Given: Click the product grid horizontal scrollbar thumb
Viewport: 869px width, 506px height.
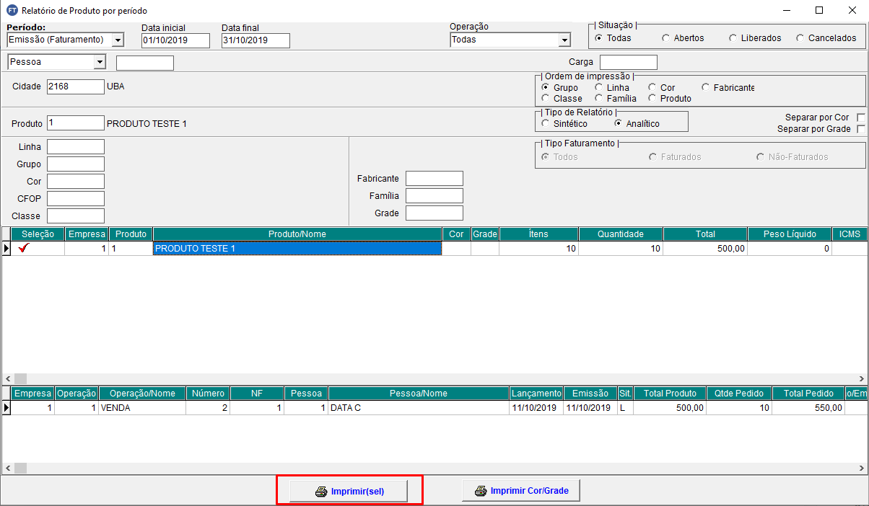Looking at the screenshot, I should click(20, 378).
